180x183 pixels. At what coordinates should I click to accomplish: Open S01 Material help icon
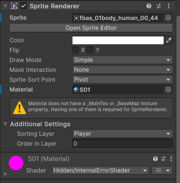tap(155, 159)
